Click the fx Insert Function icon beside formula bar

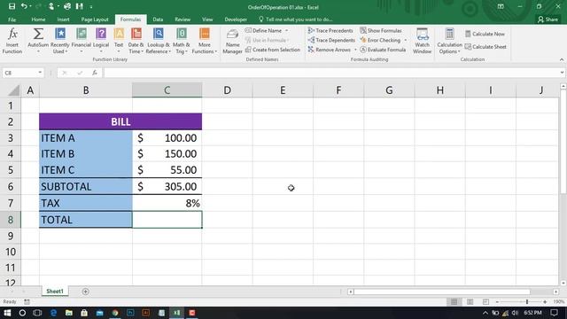[x=95, y=73]
